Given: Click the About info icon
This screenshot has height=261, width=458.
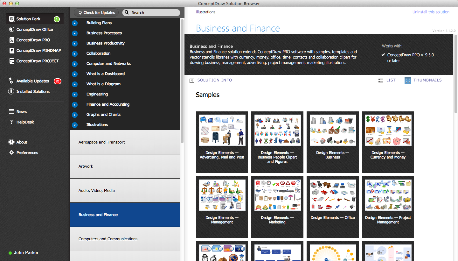Looking at the screenshot, I should point(11,142).
